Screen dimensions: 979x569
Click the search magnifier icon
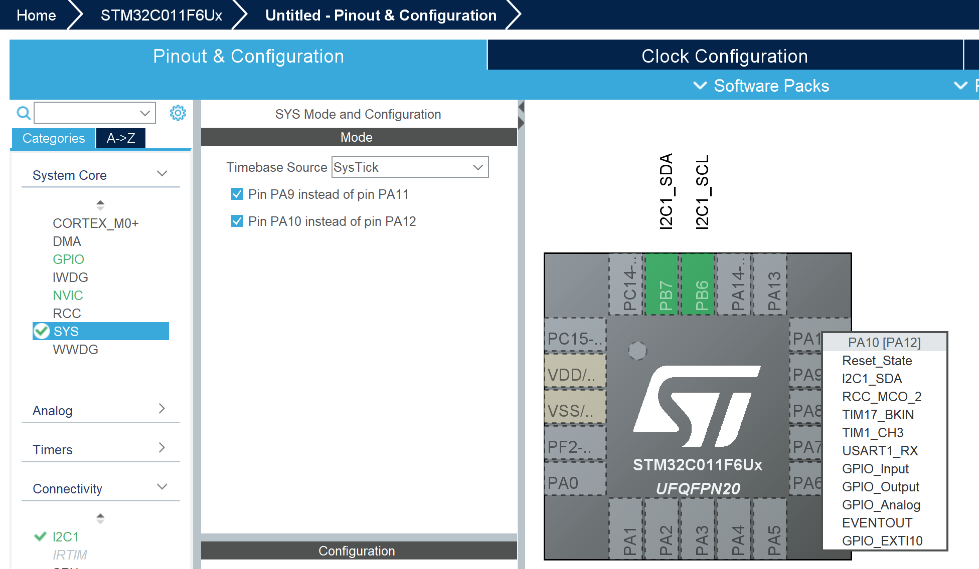click(23, 113)
